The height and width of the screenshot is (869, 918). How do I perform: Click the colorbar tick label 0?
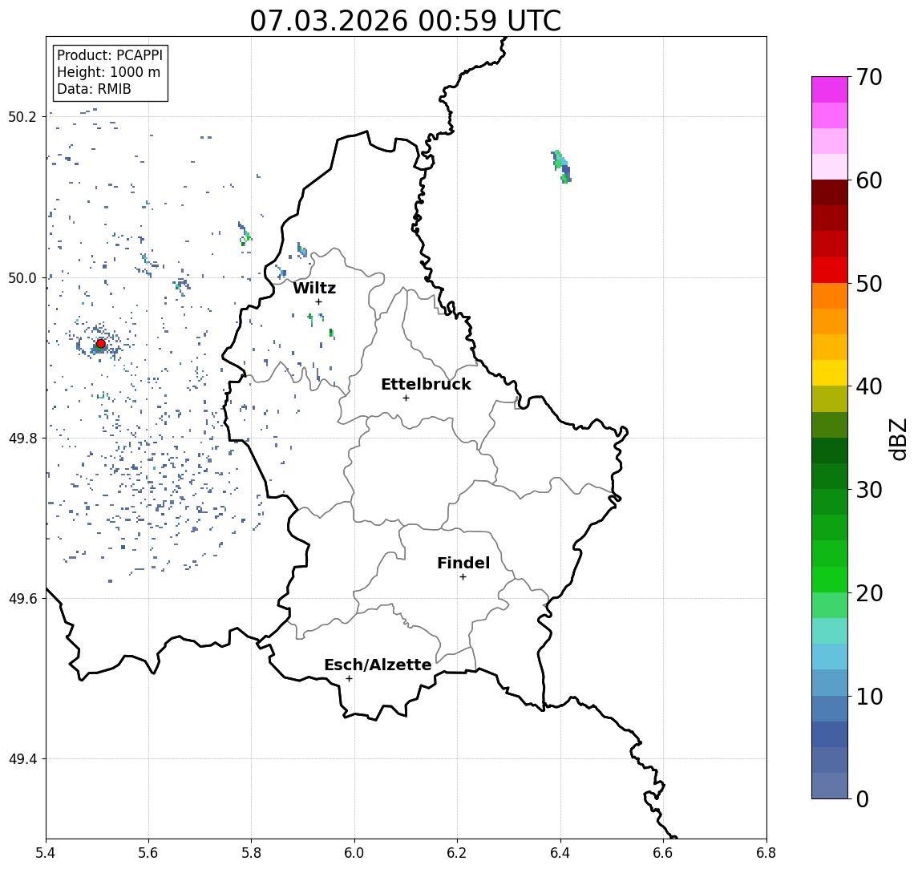point(863,798)
